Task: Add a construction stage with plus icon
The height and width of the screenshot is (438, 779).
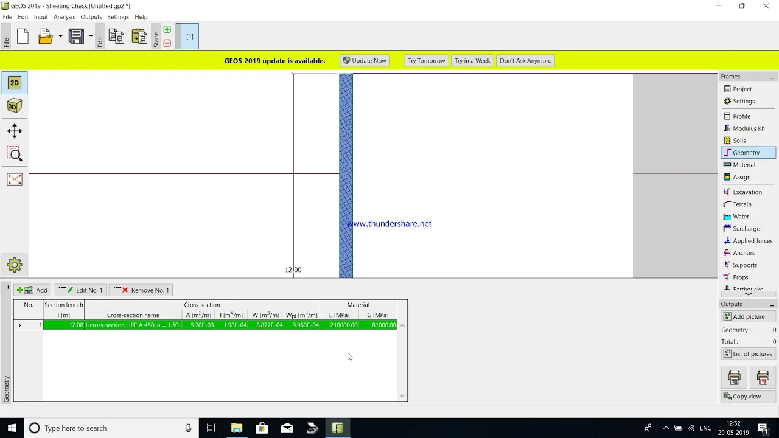Action: click(167, 29)
